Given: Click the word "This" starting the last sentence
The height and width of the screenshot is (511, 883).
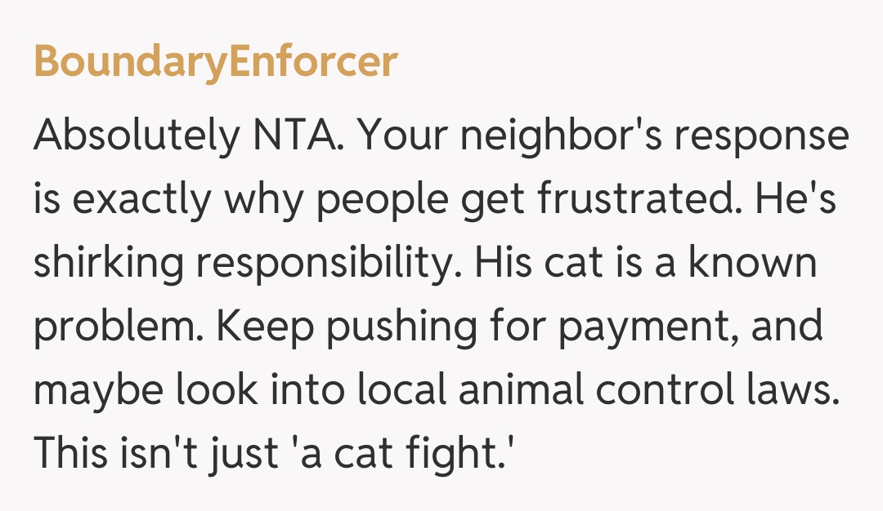Looking at the screenshot, I should click(x=73, y=453).
